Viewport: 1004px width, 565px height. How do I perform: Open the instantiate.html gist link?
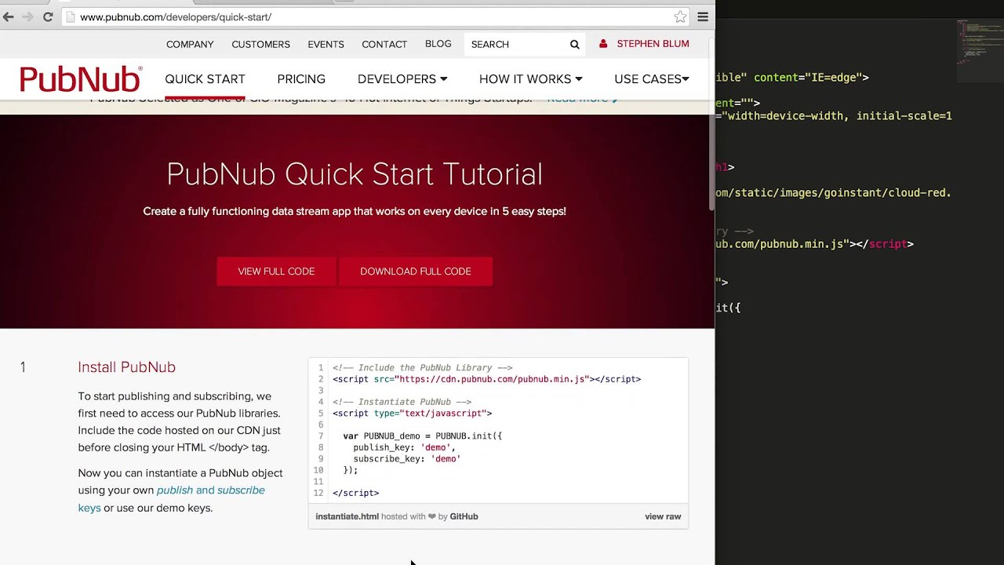click(x=347, y=516)
